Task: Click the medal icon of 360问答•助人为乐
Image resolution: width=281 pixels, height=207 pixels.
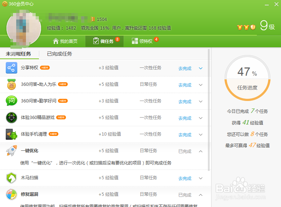Action: (x=12, y=84)
